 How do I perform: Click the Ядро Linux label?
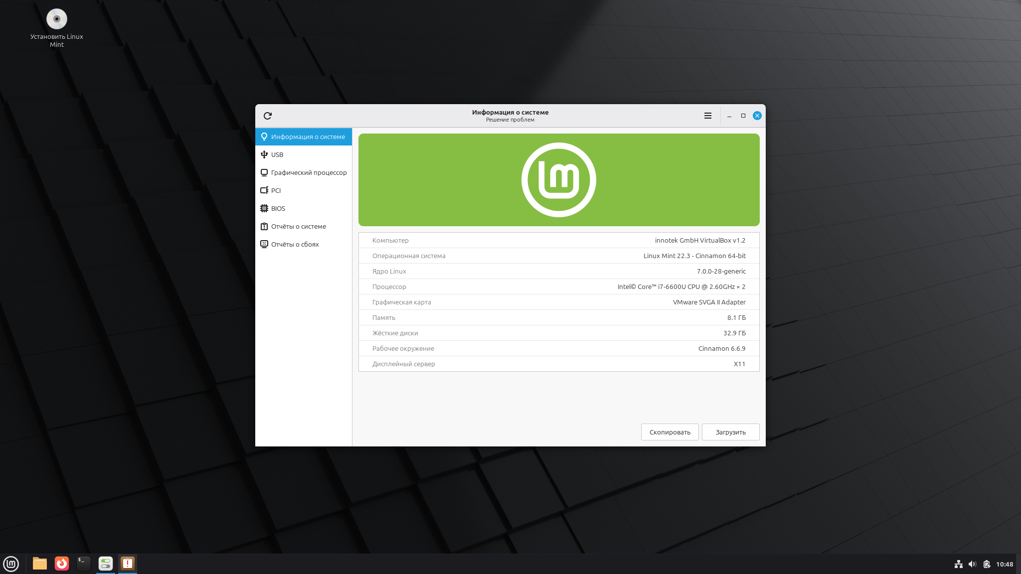pyautogui.click(x=389, y=271)
